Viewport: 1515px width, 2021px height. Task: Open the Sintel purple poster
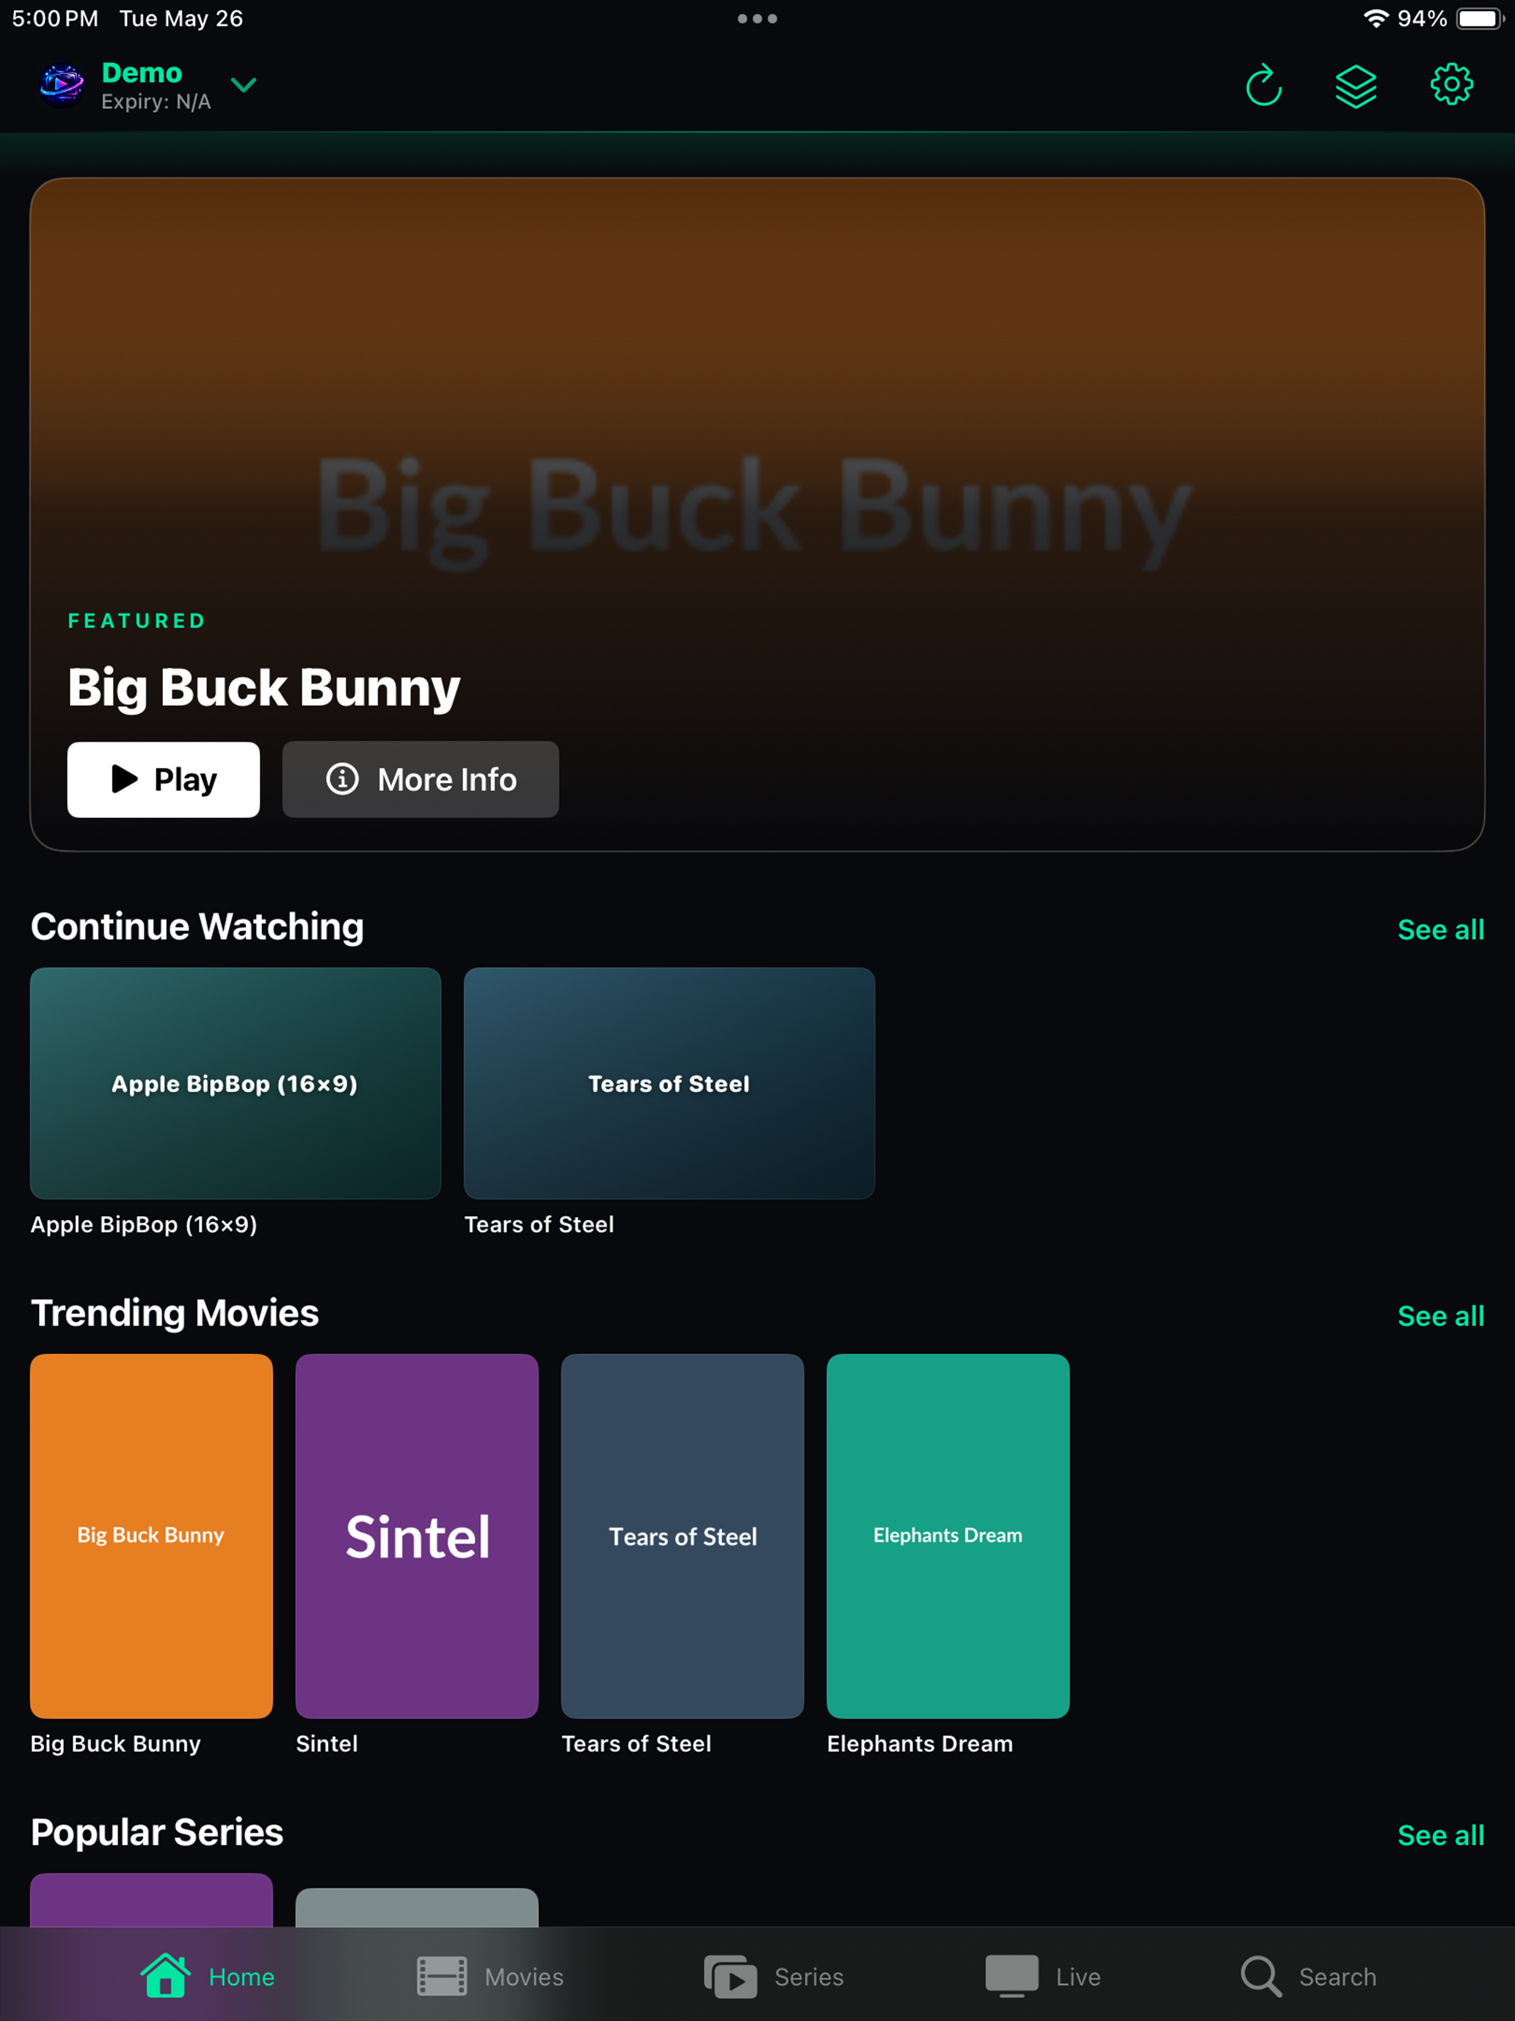coord(418,1536)
